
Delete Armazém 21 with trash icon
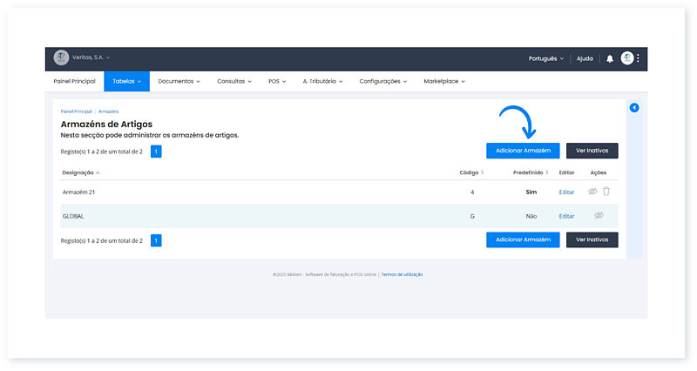(606, 192)
